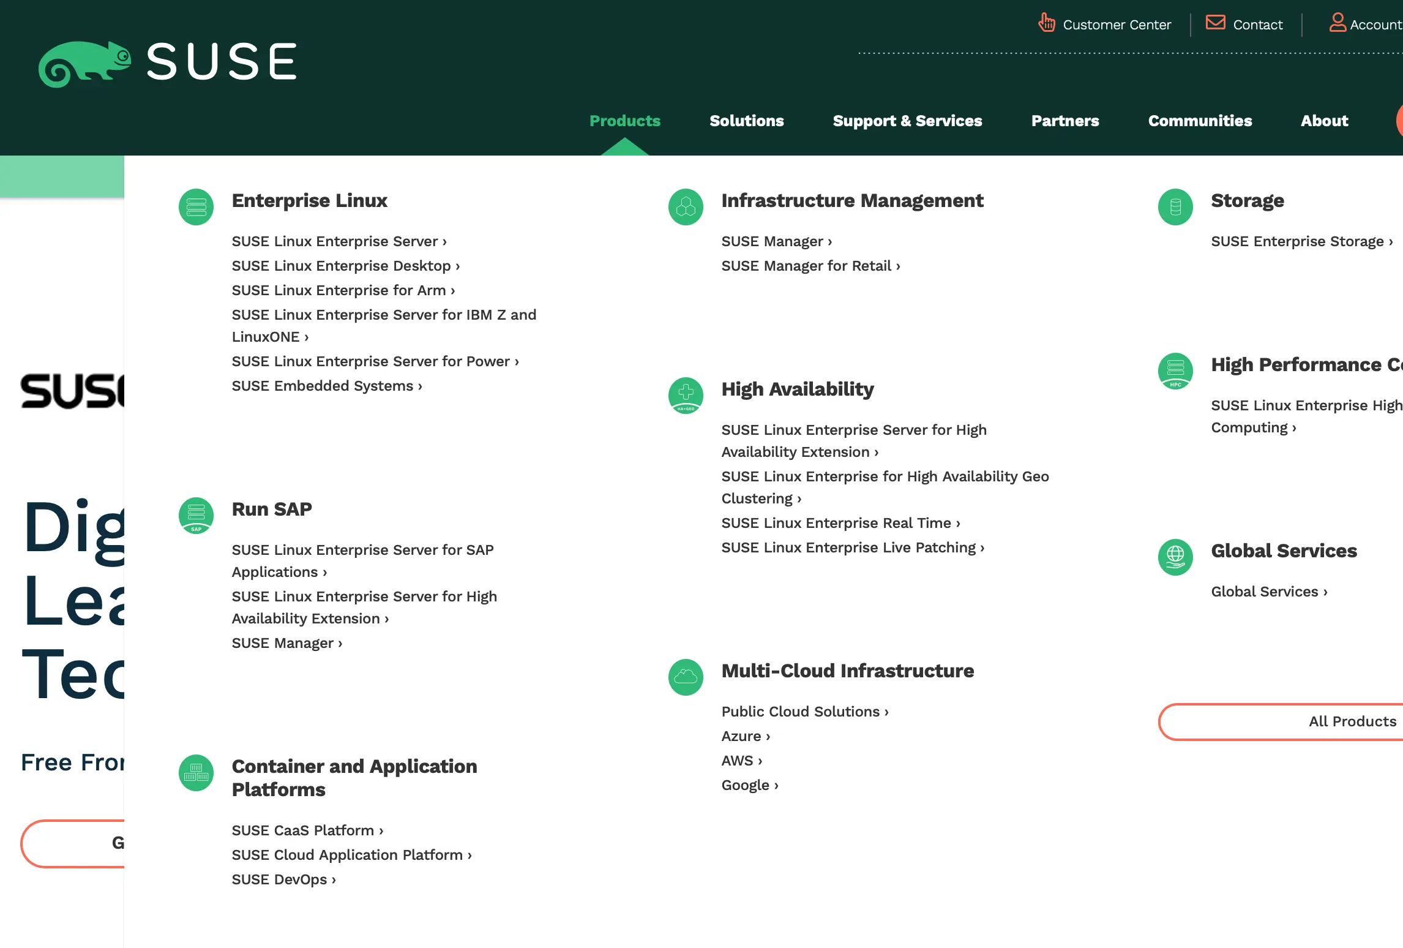Click the Enterprise Linux server icon
Image resolution: width=1403 pixels, height=948 pixels.
click(196, 207)
